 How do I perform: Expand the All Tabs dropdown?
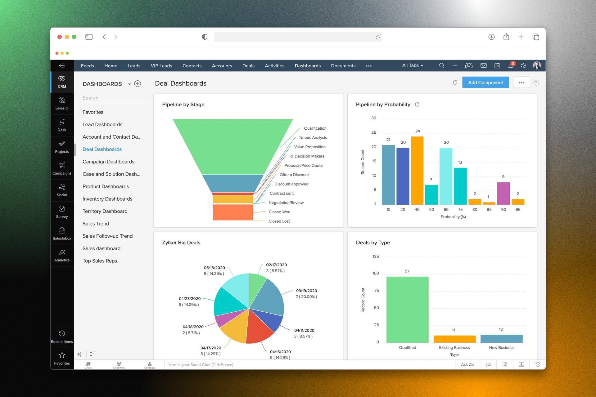[413, 65]
